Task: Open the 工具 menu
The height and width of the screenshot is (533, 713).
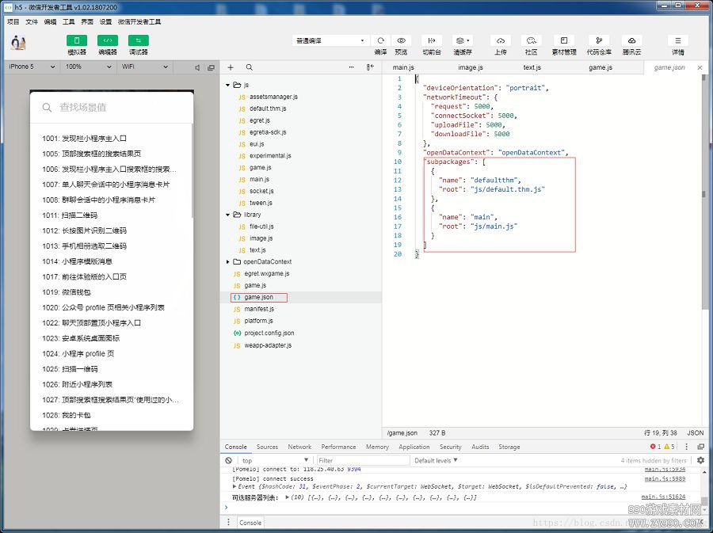Action: [x=69, y=22]
